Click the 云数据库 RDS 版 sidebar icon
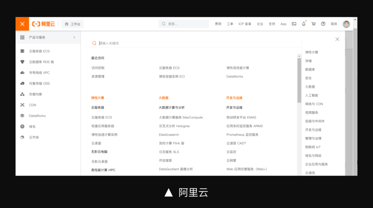Image resolution: width=373 pixels, height=208 pixels. [x=22, y=62]
